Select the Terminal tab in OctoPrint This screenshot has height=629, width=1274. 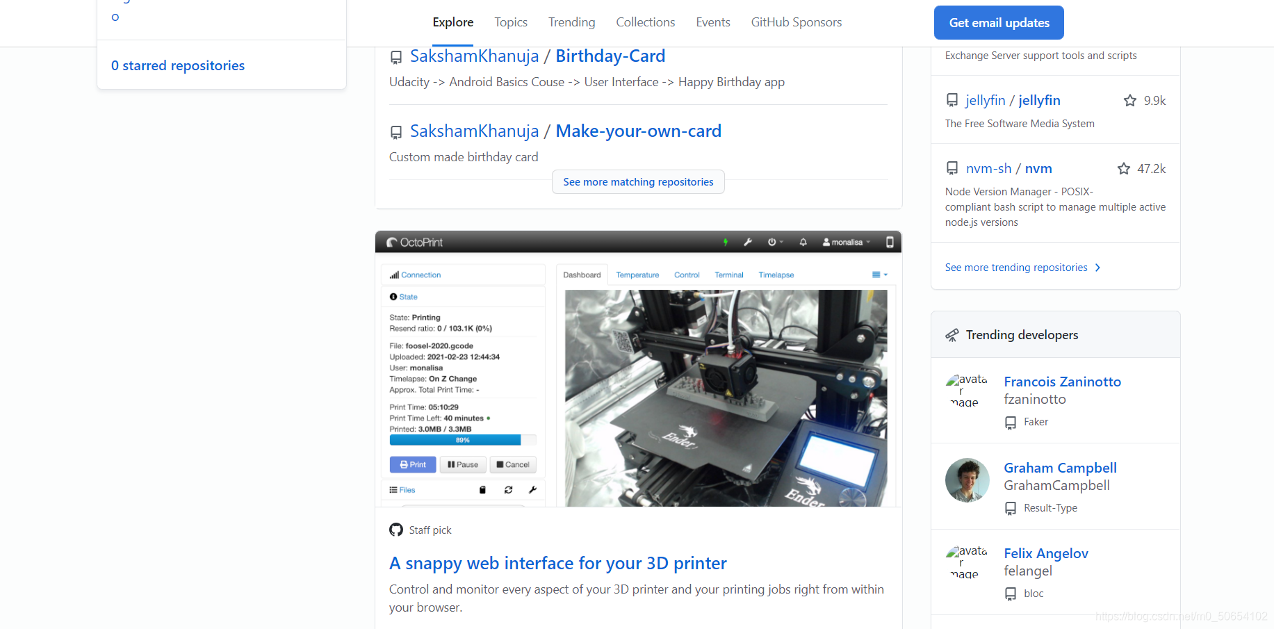click(x=729, y=275)
